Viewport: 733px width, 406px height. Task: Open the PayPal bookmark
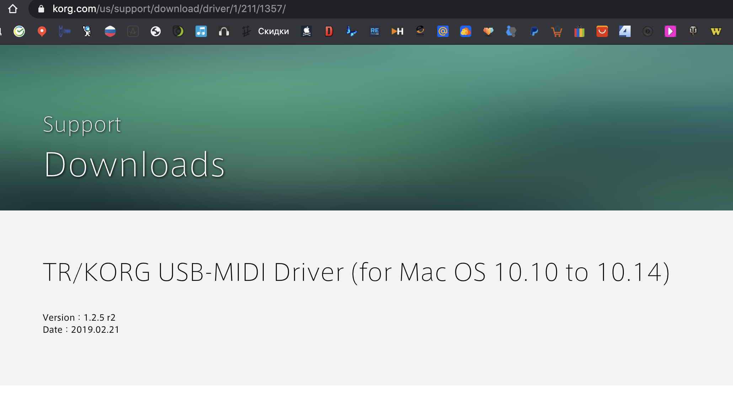[534, 31]
